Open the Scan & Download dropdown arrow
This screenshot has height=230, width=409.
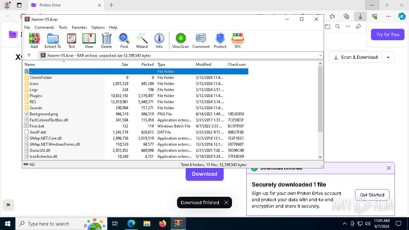[x=388, y=57]
